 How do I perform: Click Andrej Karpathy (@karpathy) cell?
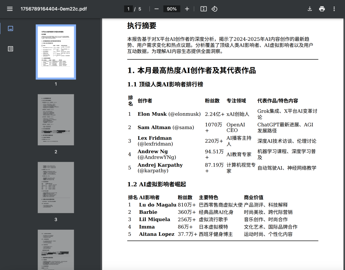click(160, 168)
